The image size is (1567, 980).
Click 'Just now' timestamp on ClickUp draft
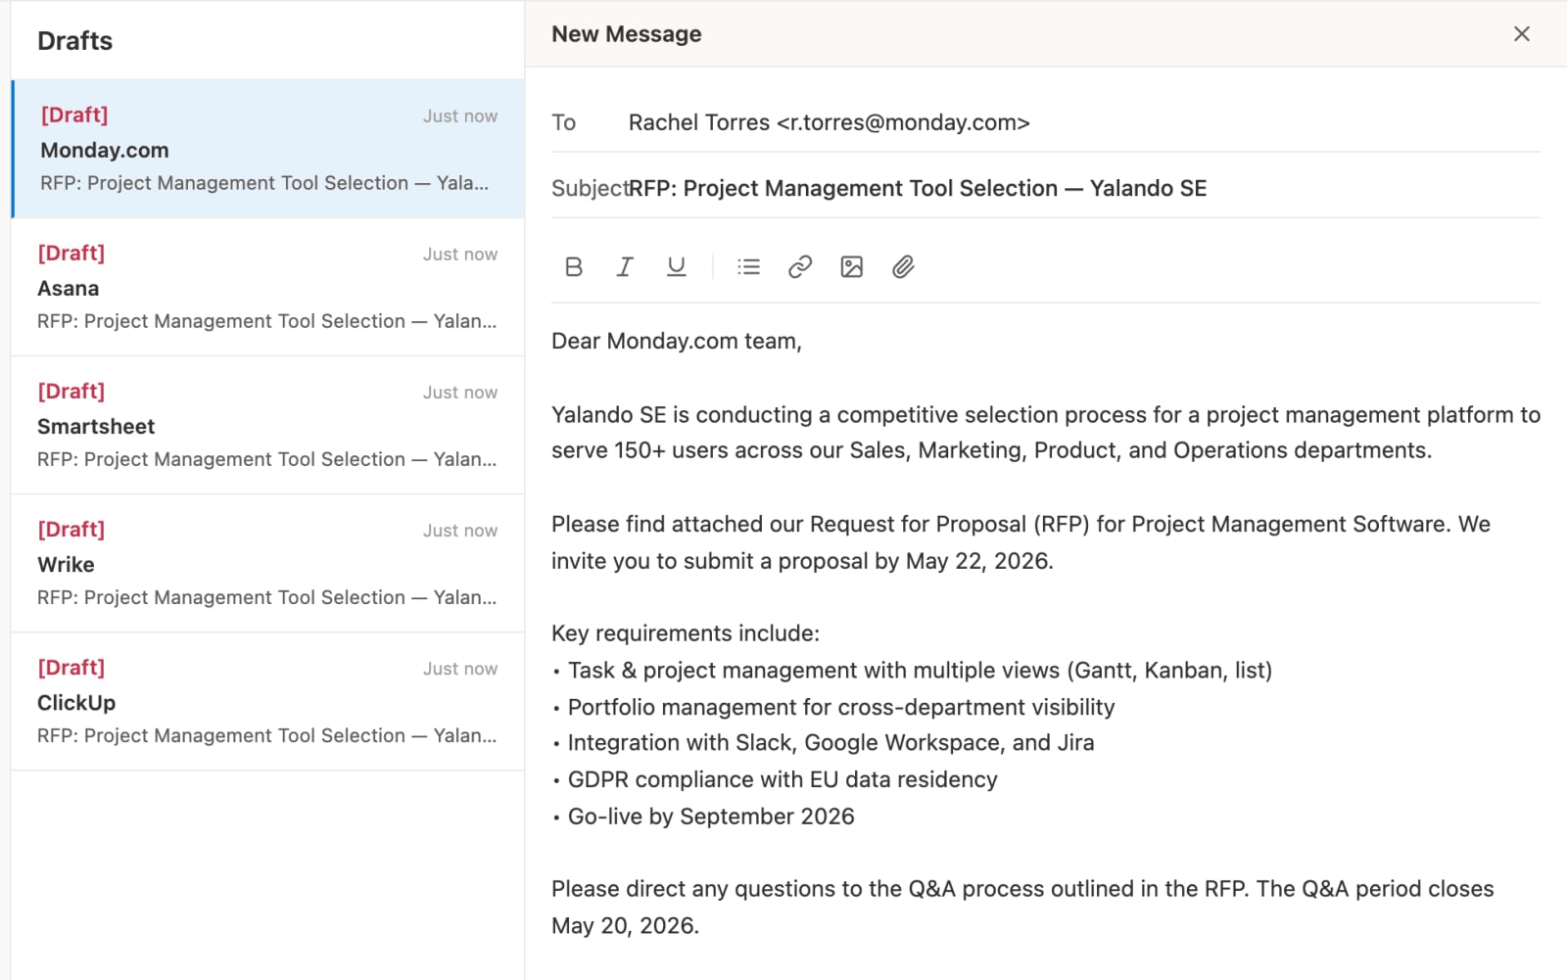coord(460,669)
